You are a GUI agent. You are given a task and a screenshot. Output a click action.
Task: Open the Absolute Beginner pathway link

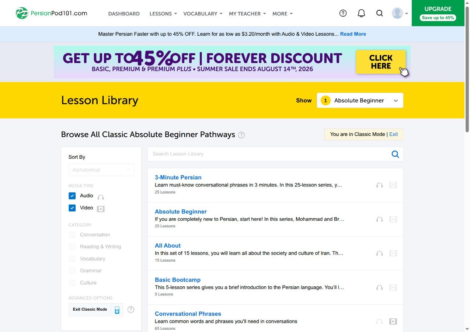pos(181,212)
